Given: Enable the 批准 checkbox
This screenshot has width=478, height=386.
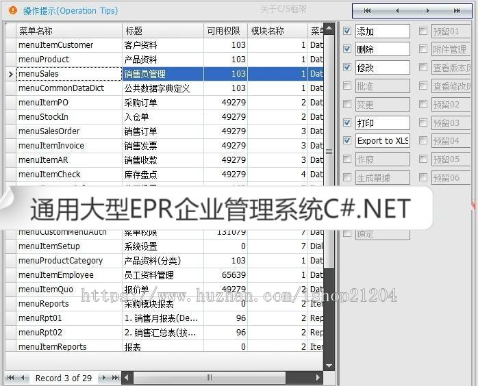Looking at the screenshot, I should (347, 86).
